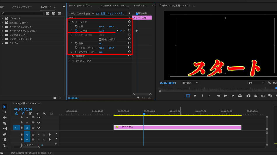Image resolution: width=277 pixels, height=155 pixels.
Task: Select the Pen tool
Action: point(5,134)
